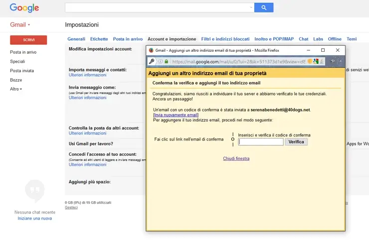Switch to the Etichette settings tab

[99, 39]
